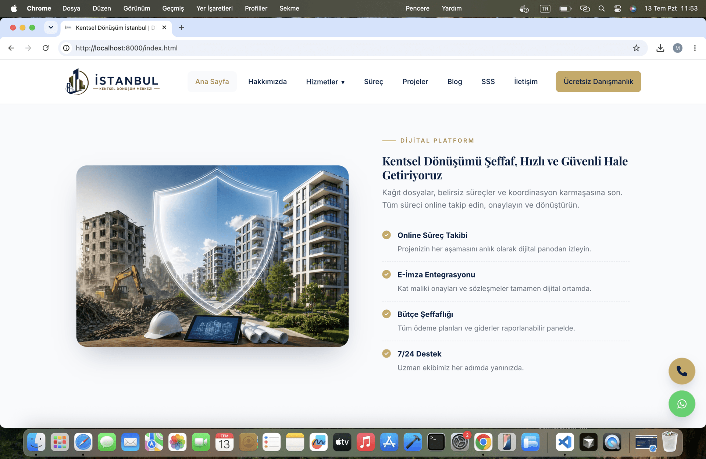
Task: Open the Hakkımızda page
Action: 267,82
